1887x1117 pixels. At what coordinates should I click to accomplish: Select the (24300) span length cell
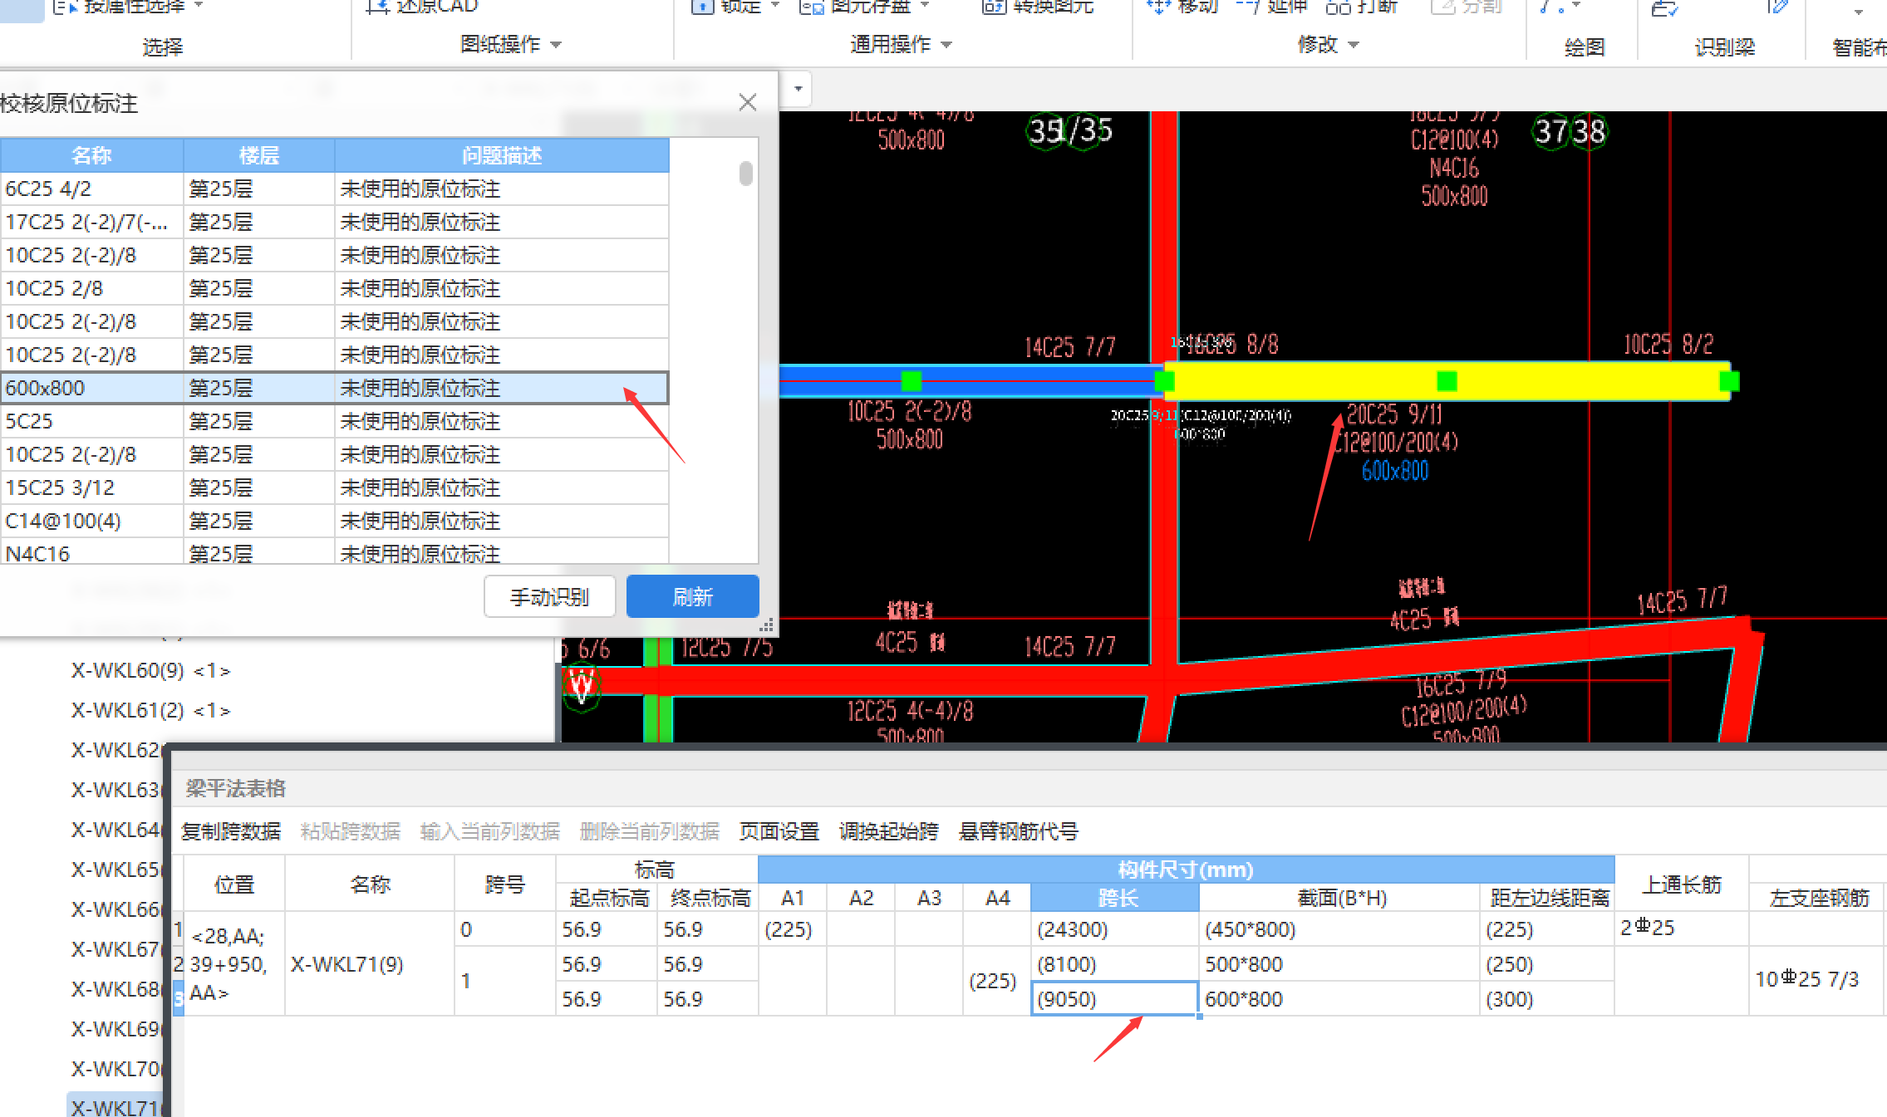1114,929
